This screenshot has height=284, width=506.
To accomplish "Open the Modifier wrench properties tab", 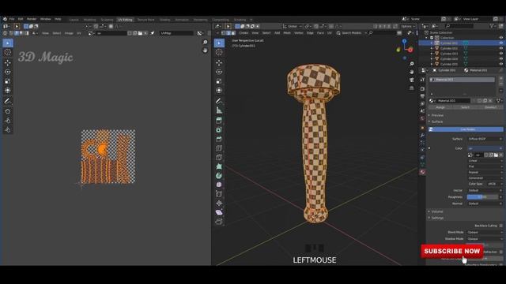I will pyautogui.click(x=422, y=135).
